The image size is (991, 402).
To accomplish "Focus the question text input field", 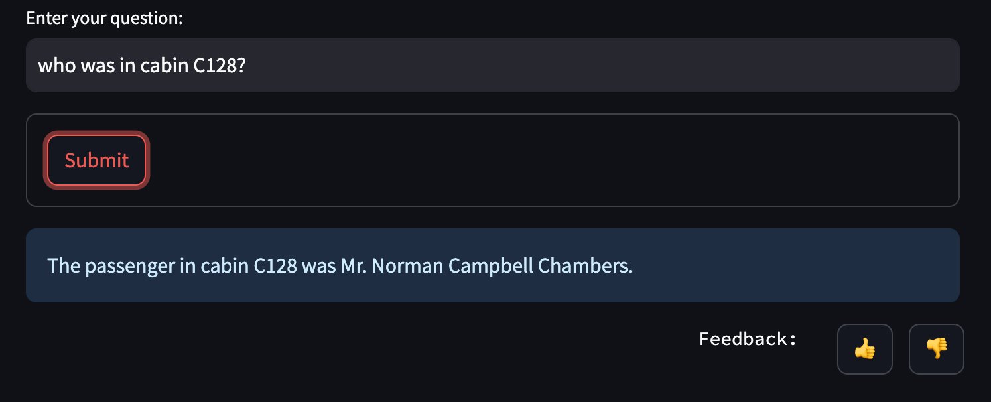I will (493, 65).
